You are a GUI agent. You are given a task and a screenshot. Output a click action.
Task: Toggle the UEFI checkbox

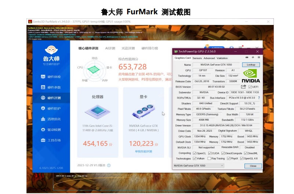pyautogui.click(x=250, y=87)
